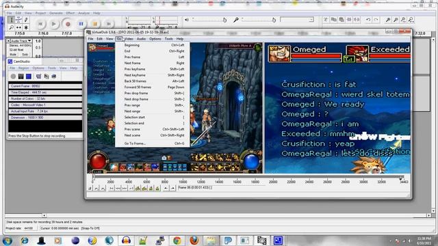Click CamStudio's gray Record circle

coord(13,76)
